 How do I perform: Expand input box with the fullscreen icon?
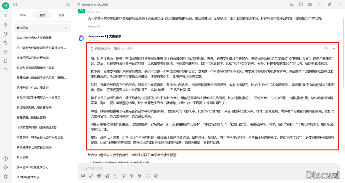tap(148, 176)
